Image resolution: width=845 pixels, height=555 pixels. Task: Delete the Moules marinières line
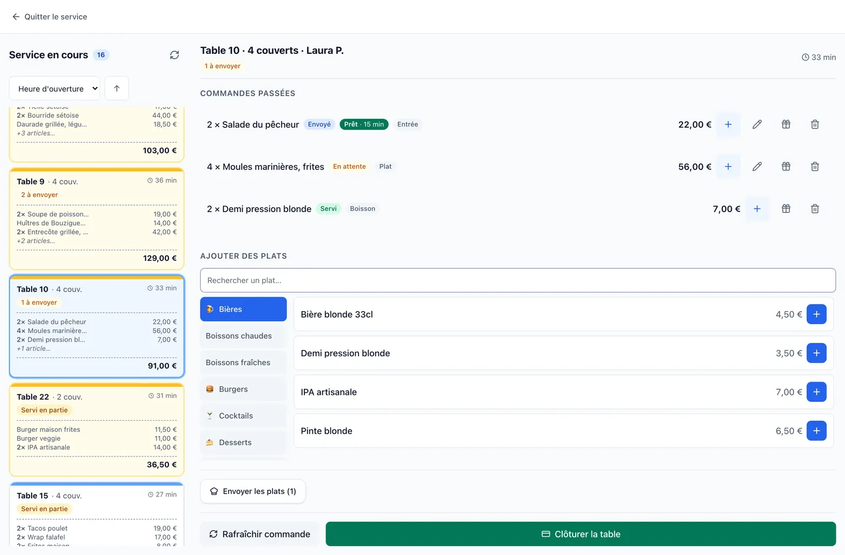[x=815, y=166]
